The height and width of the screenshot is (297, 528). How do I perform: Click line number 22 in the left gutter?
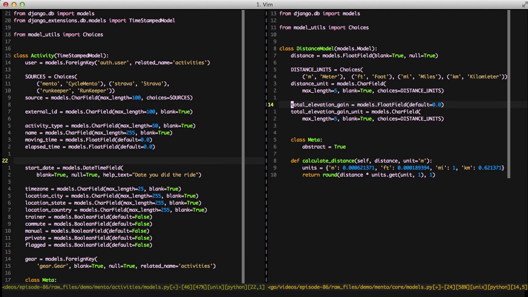click(x=5, y=160)
